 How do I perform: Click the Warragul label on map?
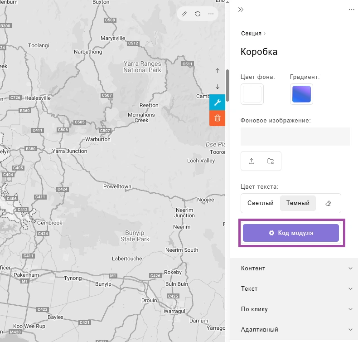[x=174, y=312]
